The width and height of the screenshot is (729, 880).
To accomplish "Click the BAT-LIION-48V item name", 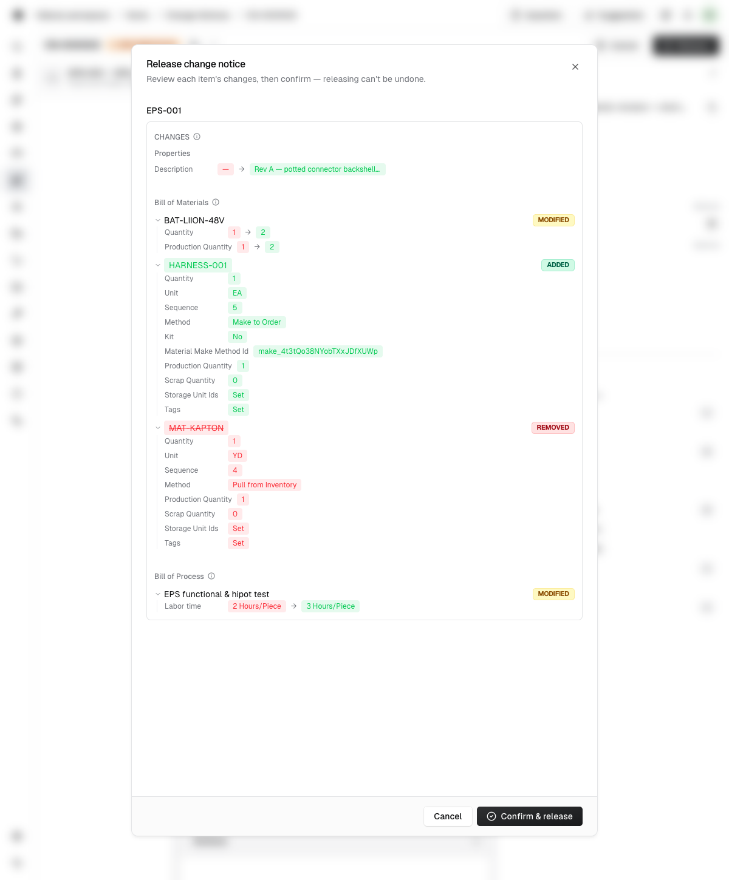I will 194,220.
